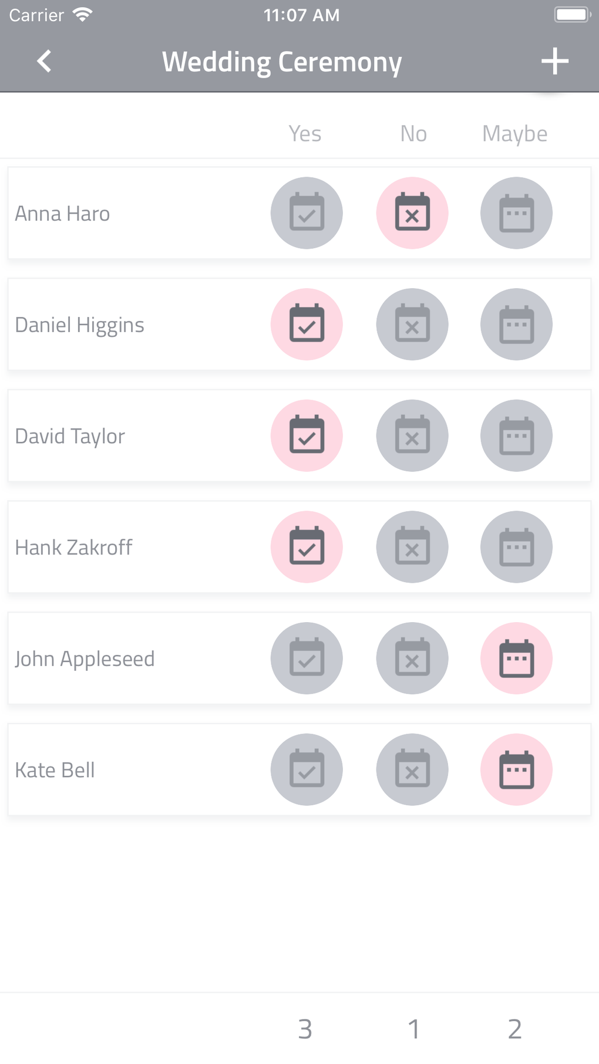The height and width of the screenshot is (1064, 599).
Task: Click Daniel Higgins' selected Yes icon
Action: pos(307,325)
